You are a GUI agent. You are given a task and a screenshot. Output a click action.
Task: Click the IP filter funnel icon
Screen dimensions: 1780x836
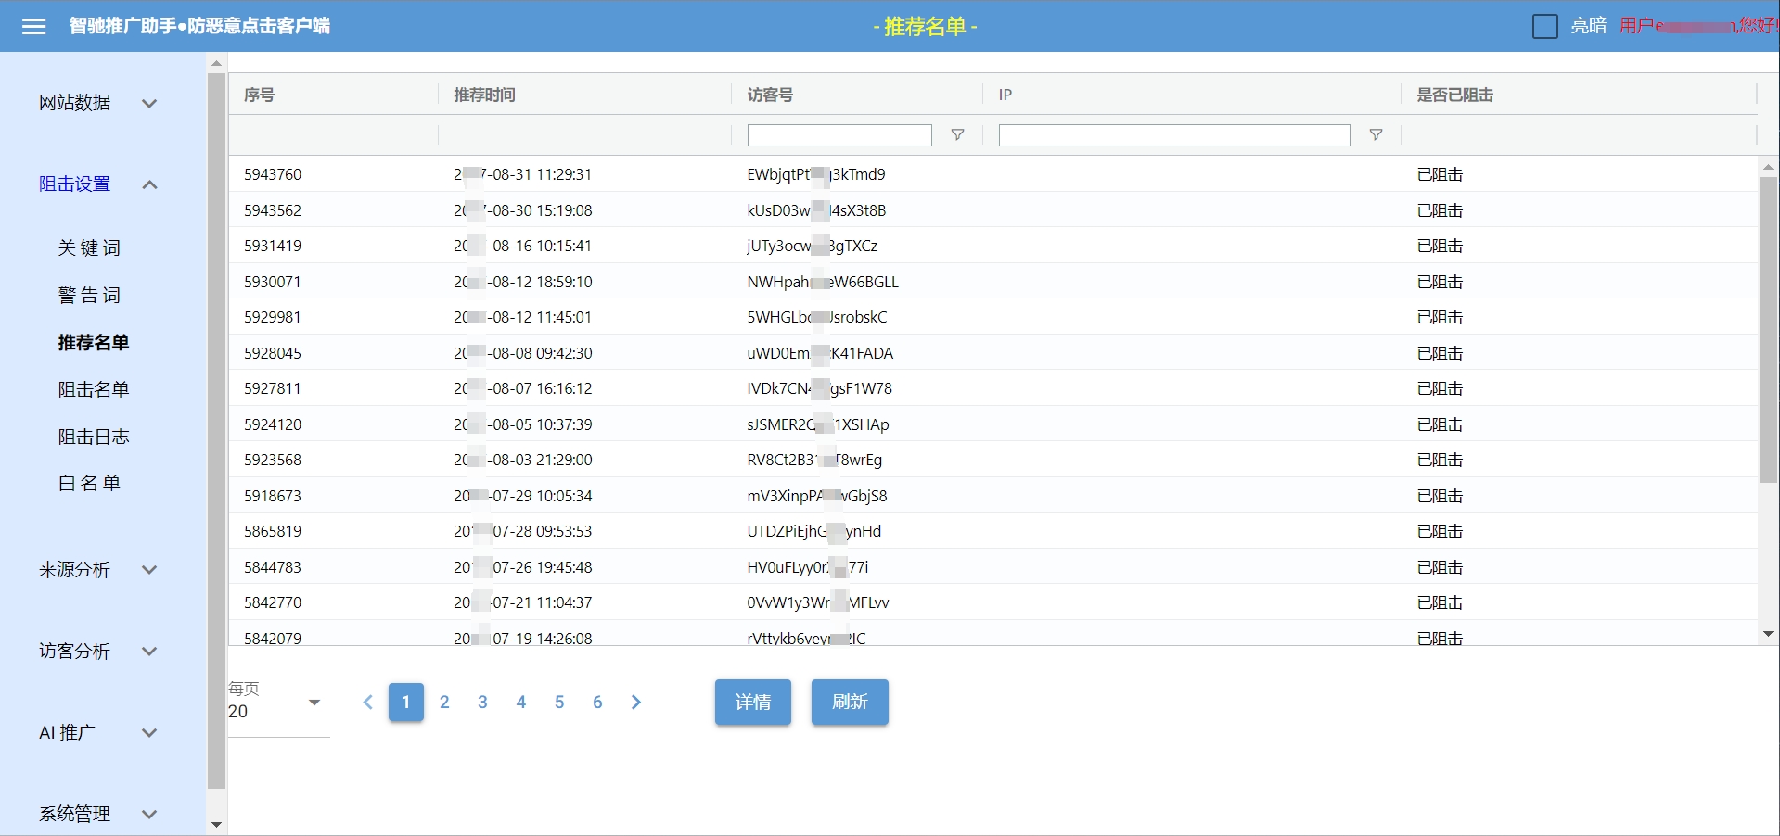(1376, 135)
